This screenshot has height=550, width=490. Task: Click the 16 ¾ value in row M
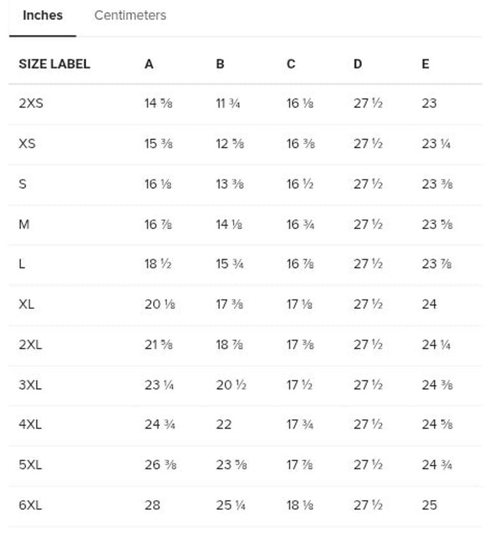tap(300, 224)
